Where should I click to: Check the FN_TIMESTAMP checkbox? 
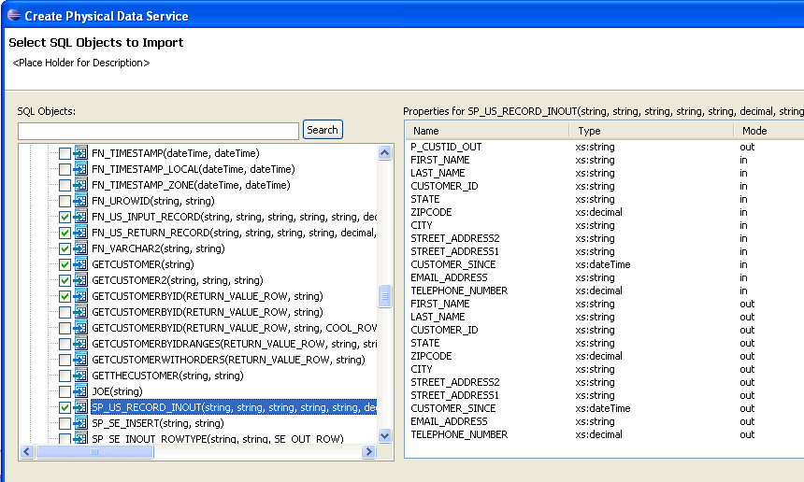[65, 153]
